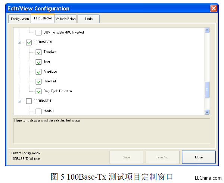Close the Edit/View Configuration dialog
This screenshot has height=183, width=224.
point(214,8)
